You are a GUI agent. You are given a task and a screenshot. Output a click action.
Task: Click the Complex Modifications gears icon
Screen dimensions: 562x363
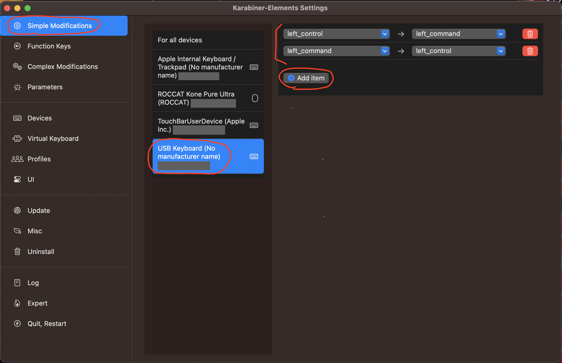pyautogui.click(x=17, y=67)
